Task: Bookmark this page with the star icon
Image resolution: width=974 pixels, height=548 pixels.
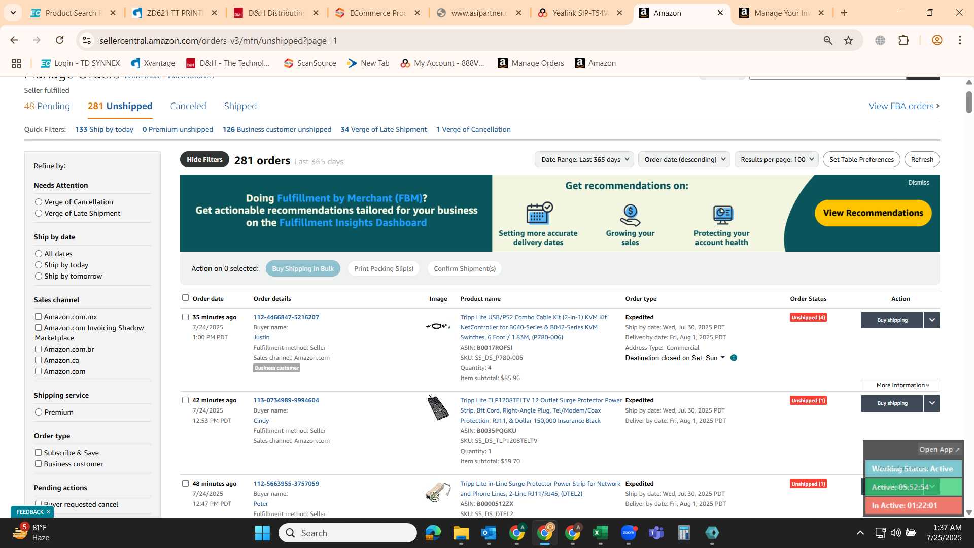Action: [x=849, y=40]
